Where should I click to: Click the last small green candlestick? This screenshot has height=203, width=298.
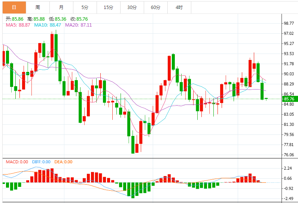(x=266, y=99)
